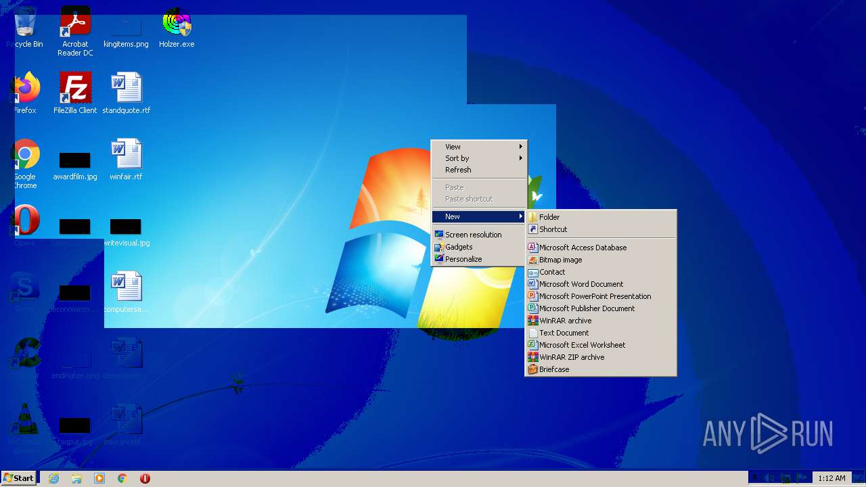The image size is (866, 487).
Task: Open FileZilla Client shortcut
Action: coord(75,93)
